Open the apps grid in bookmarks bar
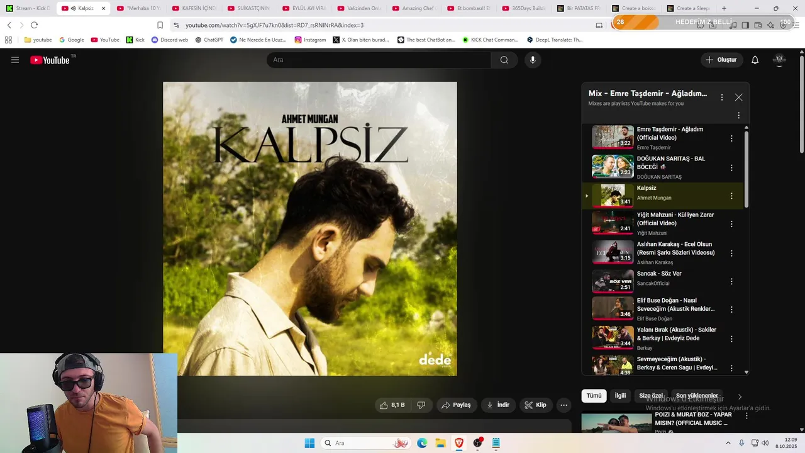Screen dimensions: 805x453 coord(8,40)
